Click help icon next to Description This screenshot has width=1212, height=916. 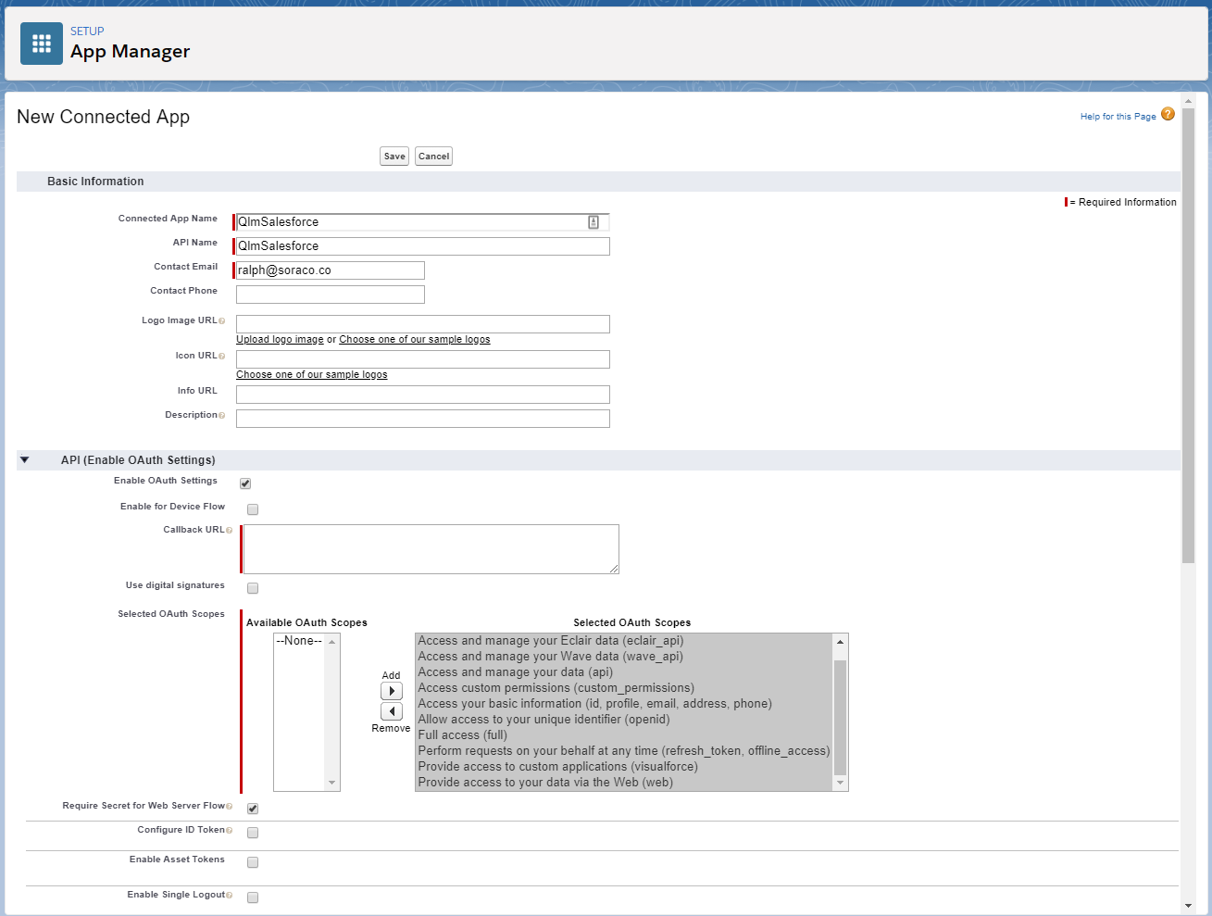click(221, 416)
